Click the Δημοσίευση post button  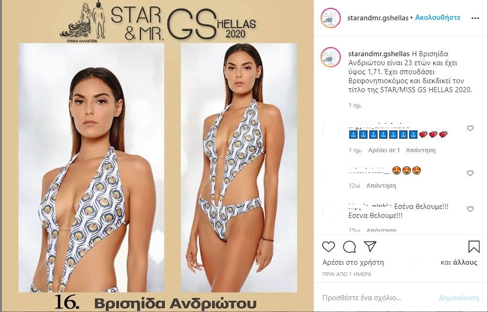coord(459,298)
